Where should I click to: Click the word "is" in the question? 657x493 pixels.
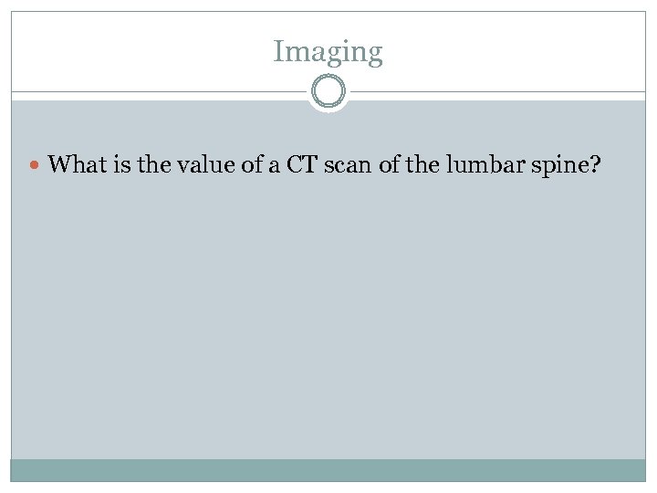[x=112, y=164]
